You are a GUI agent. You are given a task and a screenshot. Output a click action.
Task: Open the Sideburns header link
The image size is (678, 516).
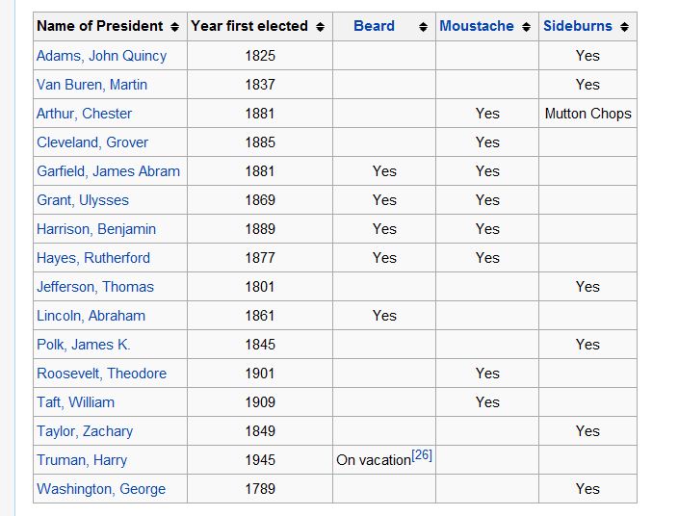(578, 26)
